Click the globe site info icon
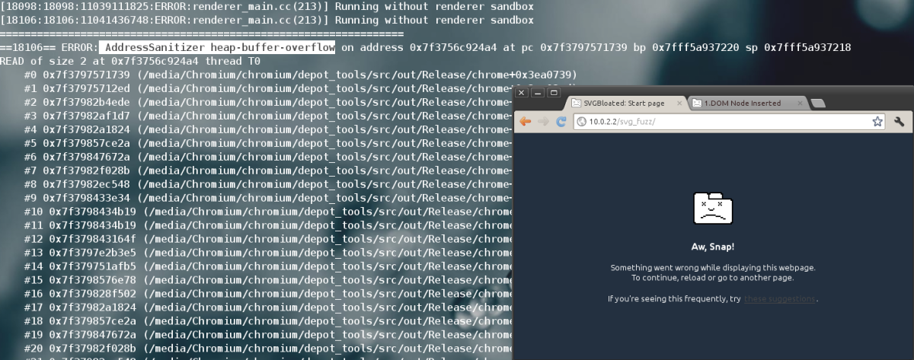This screenshot has height=360, width=914. pyautogui.click(x=581, y=122)
